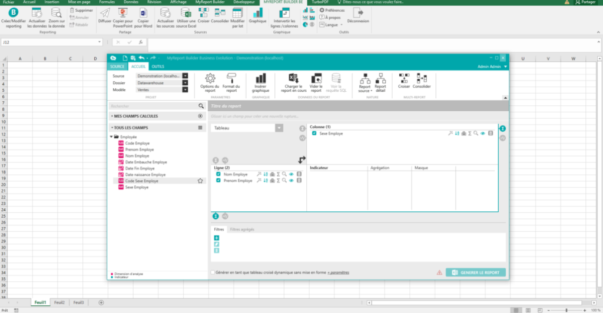Open the Source dropdown

(185, 76)
